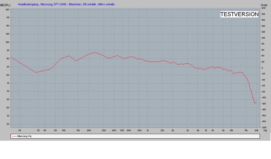The image size is (271, 159).
Task: Select the 55 tick on the dB(SPL) axis
Action: [7, 116]
